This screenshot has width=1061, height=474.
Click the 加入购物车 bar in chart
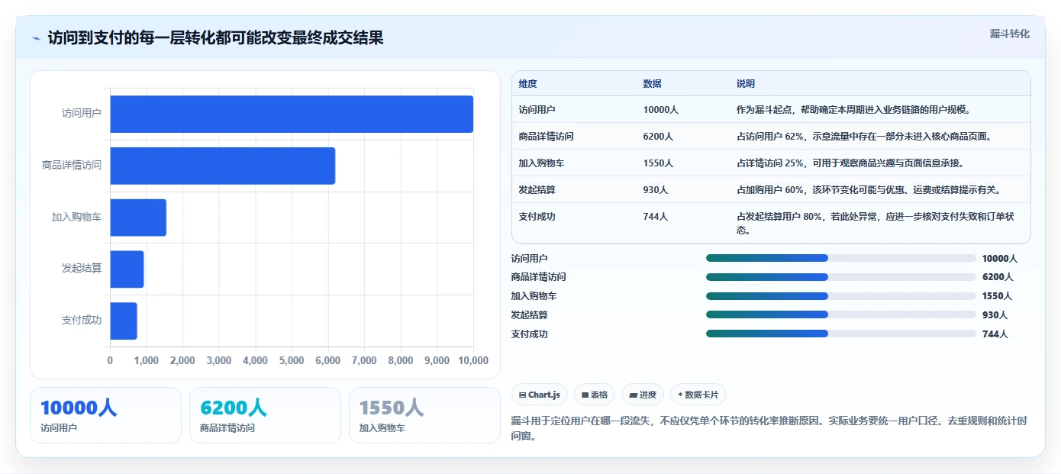[138, 218]
